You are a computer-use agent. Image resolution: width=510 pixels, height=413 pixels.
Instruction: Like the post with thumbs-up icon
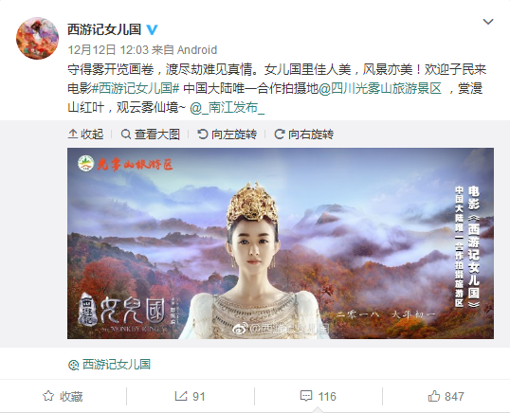(x=433, y=396)
